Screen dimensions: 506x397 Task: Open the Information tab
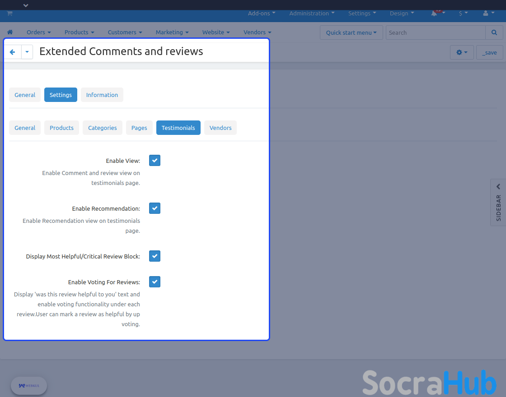[x=102, y=95]
